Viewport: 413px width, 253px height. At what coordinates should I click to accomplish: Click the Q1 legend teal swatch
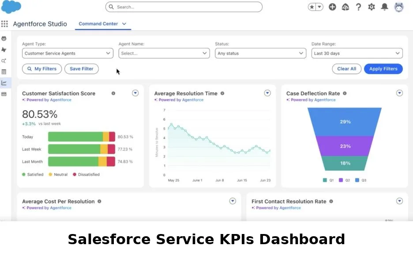(x=325, y=180)
